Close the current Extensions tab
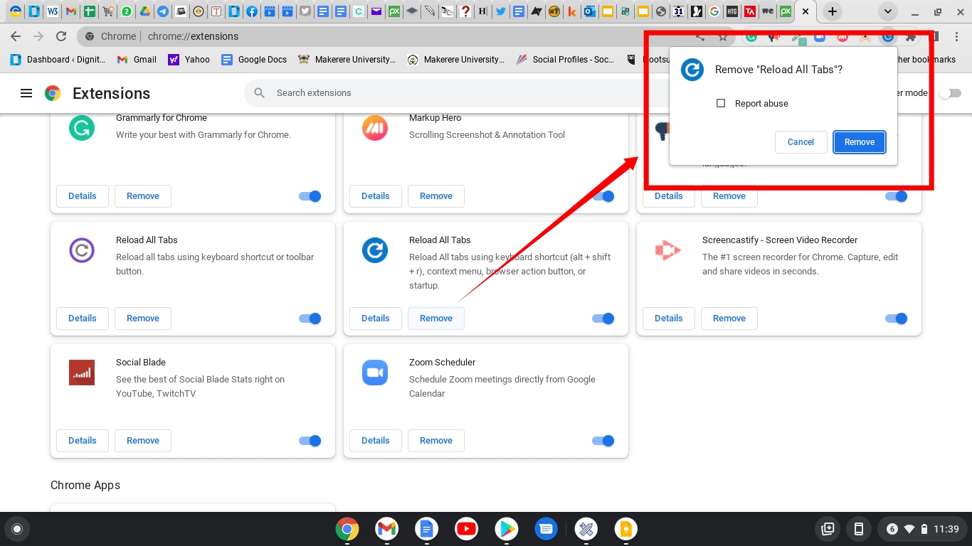Viewport: 972px width, 546px height. click(x=805, y=11)
